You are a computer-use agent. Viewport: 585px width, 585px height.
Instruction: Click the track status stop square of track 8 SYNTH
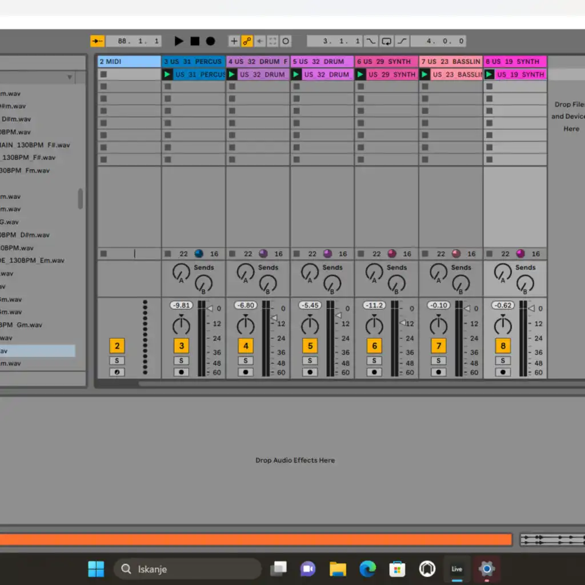[x=490, y=254]
